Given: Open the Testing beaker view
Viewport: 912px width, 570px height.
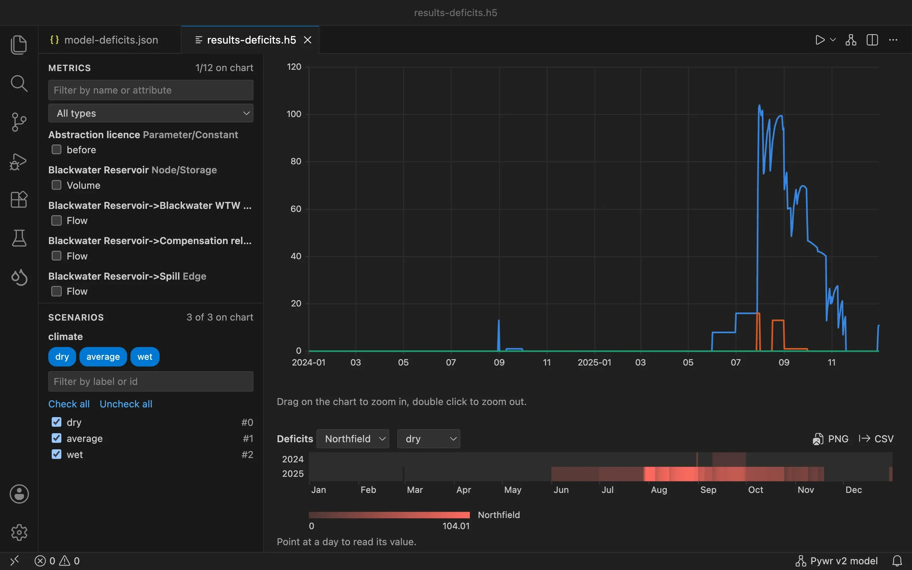Looking at the screenshot, I should pos(19,238).
